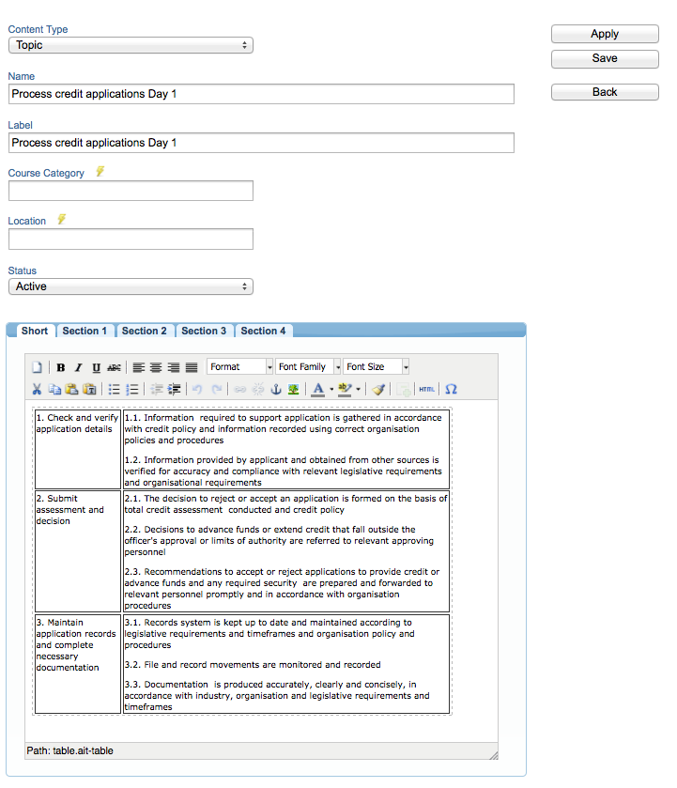Screen dimensions: 677x788
Task: Insert unordered bullet list
Action: click(x=115, y=389)
